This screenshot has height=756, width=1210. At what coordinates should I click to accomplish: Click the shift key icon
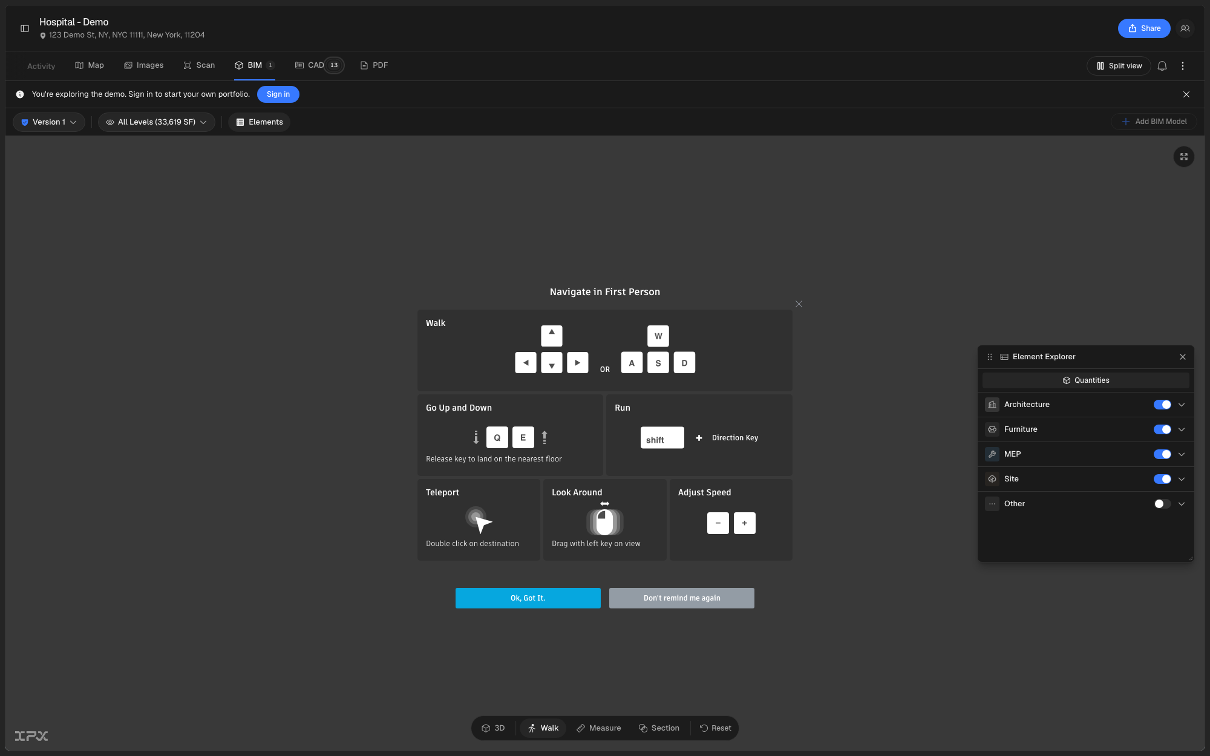point(662,437)
